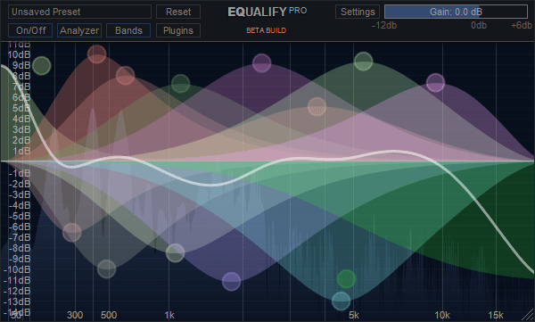
Task: Click the 5k frequency label
Action: click(x=354, y=315)
